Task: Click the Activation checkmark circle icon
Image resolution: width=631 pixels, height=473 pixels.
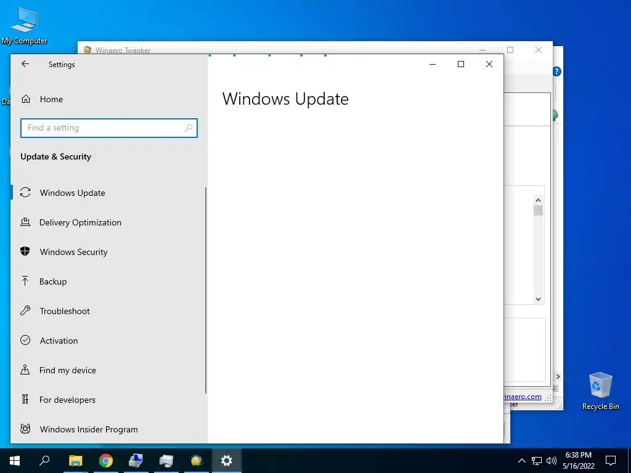Action: (x=25, y=340)
